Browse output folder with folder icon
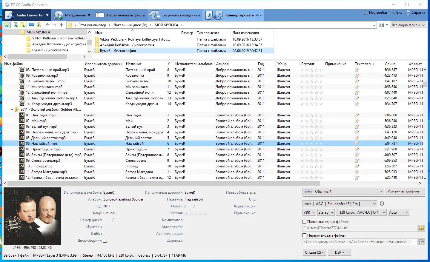The height and width of the screenshot is (262, 430). pos(421,228)
